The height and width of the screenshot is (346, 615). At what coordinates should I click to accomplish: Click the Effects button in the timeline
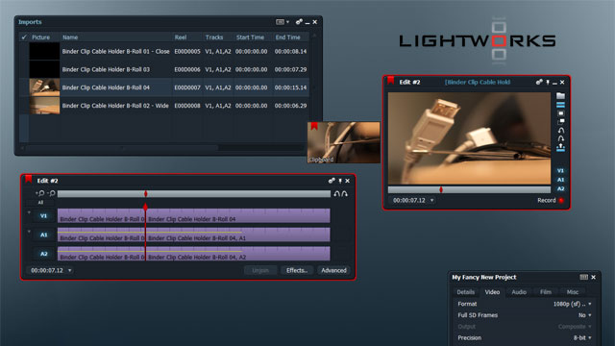(297, 271)
